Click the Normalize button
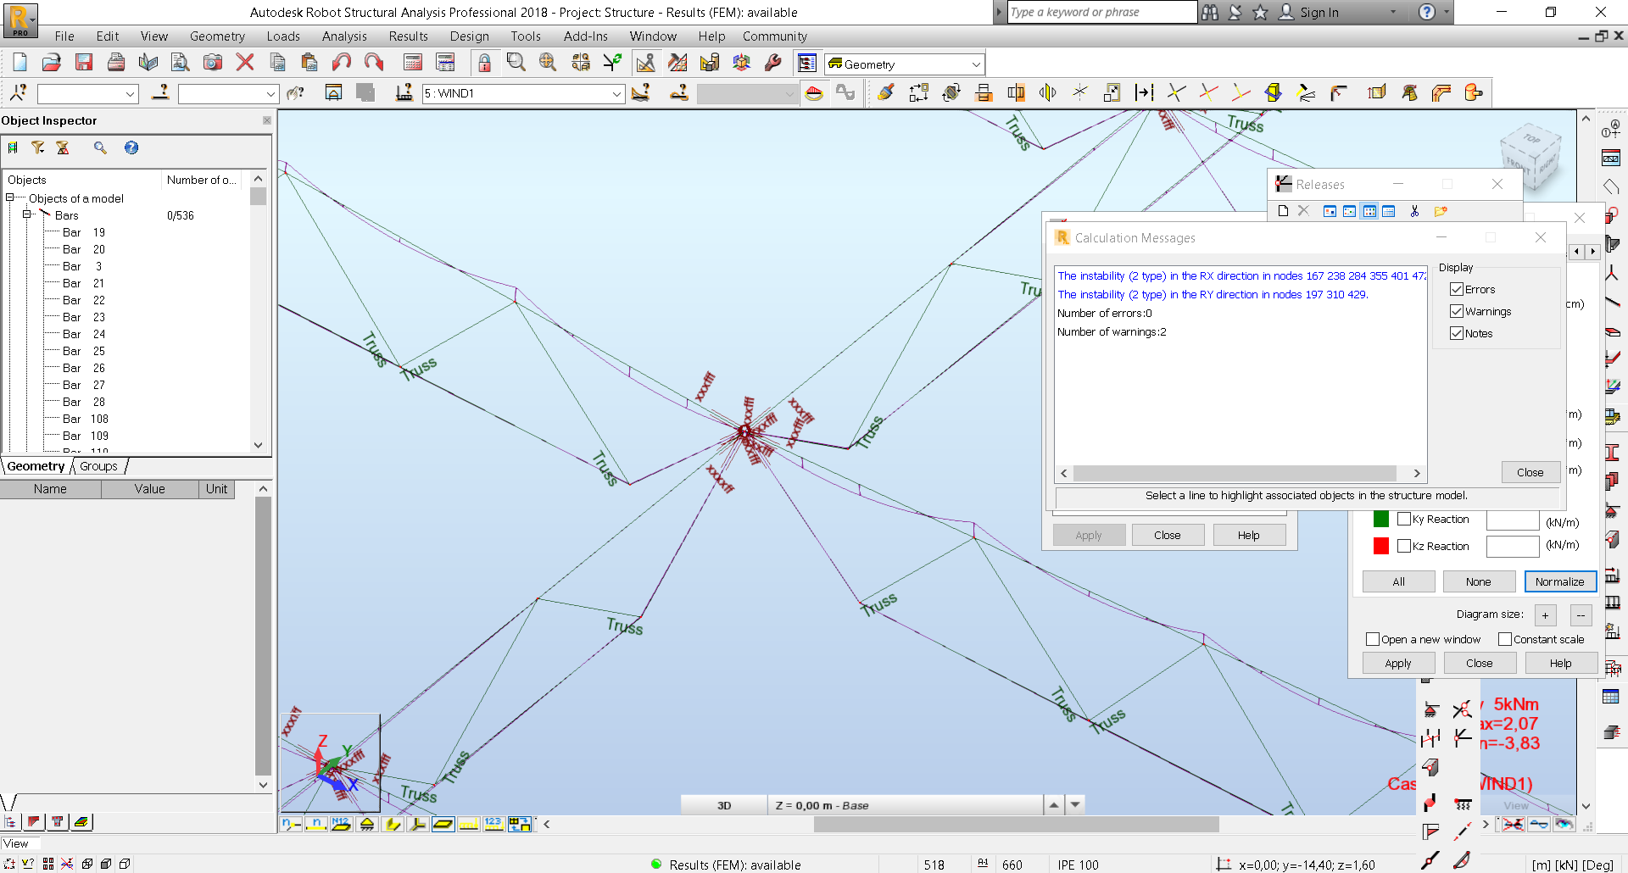This screenshot has width=1628, height=873. coord(1559,581)
